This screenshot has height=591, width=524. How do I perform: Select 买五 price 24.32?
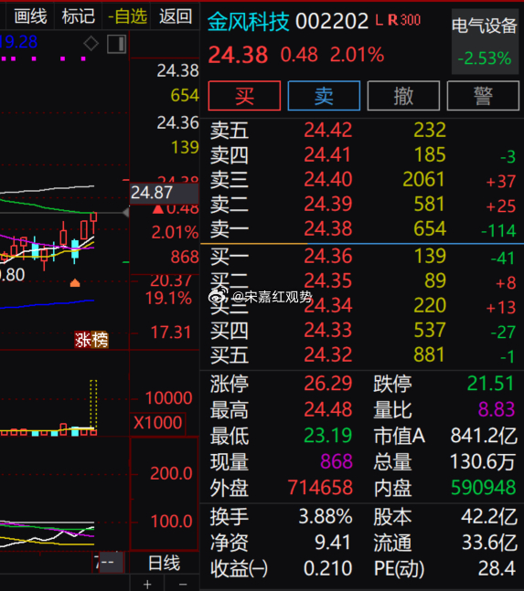coord(327,354)
